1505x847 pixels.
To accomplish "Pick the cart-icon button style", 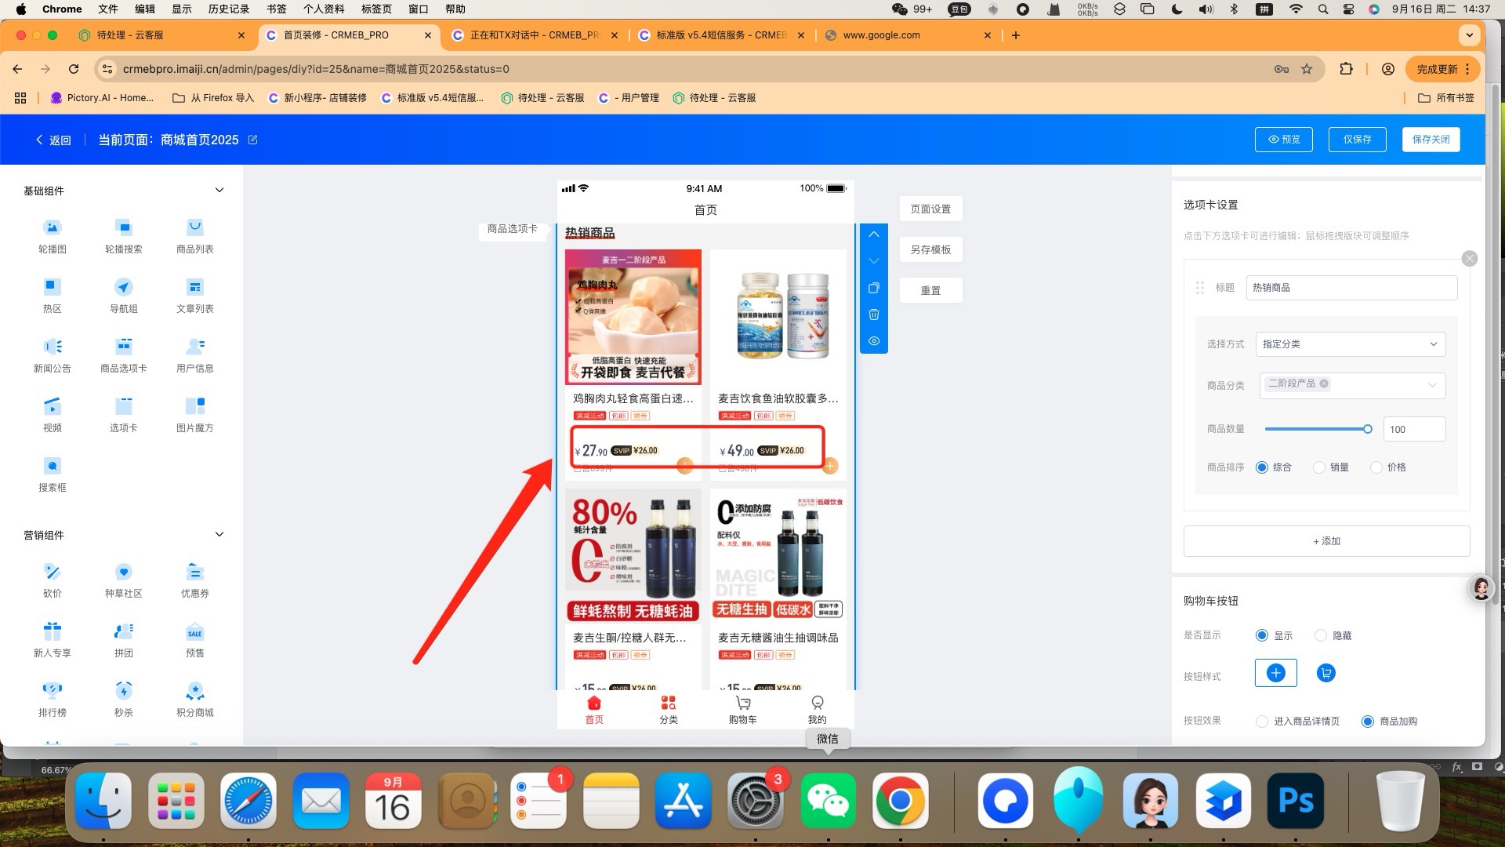I will [1325, 673].
